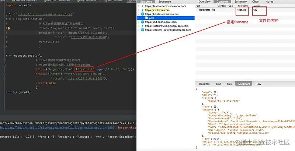Viewport: 295px width, 151px height.
Task: Click the commented-out proxies "http" 127.0.0.1:8080 link
Action: (x=87, y=33)
